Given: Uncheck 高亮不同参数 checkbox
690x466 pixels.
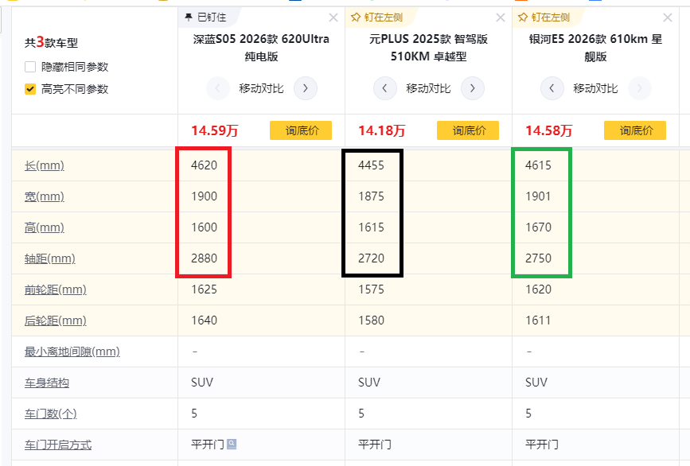Looking at the screenshot, I should click(x=30, y=89).
